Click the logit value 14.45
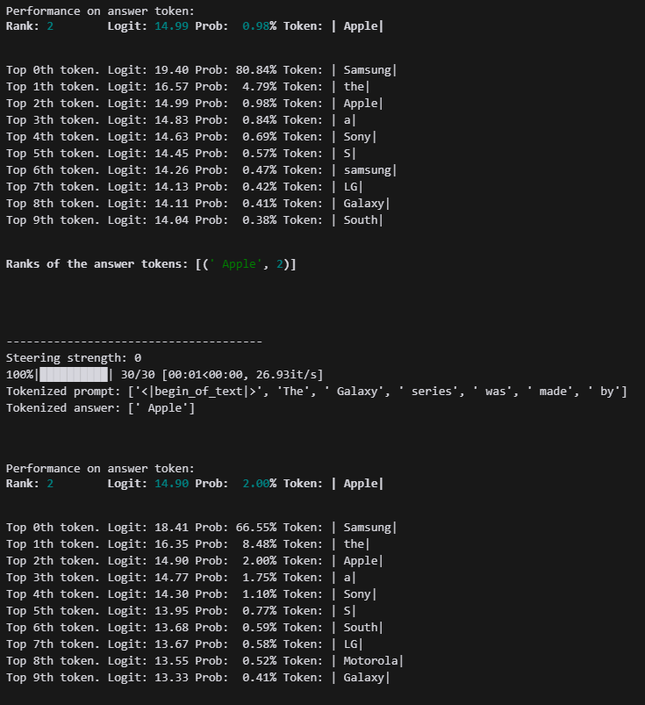Image resolution: width=645 pixels, height=705 pixels. click(x=172, y=154)
